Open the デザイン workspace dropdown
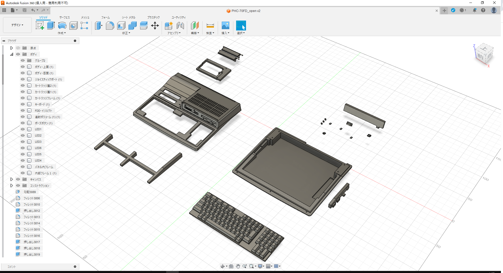 pos(17,25)
